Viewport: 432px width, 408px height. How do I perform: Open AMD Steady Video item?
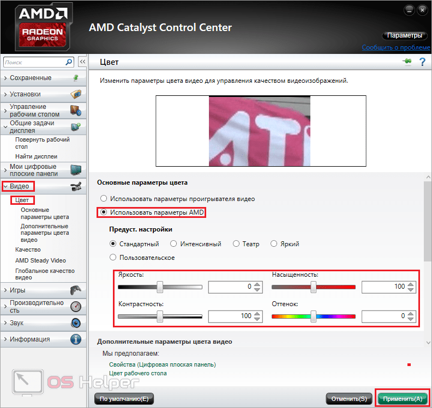(40, 260)
